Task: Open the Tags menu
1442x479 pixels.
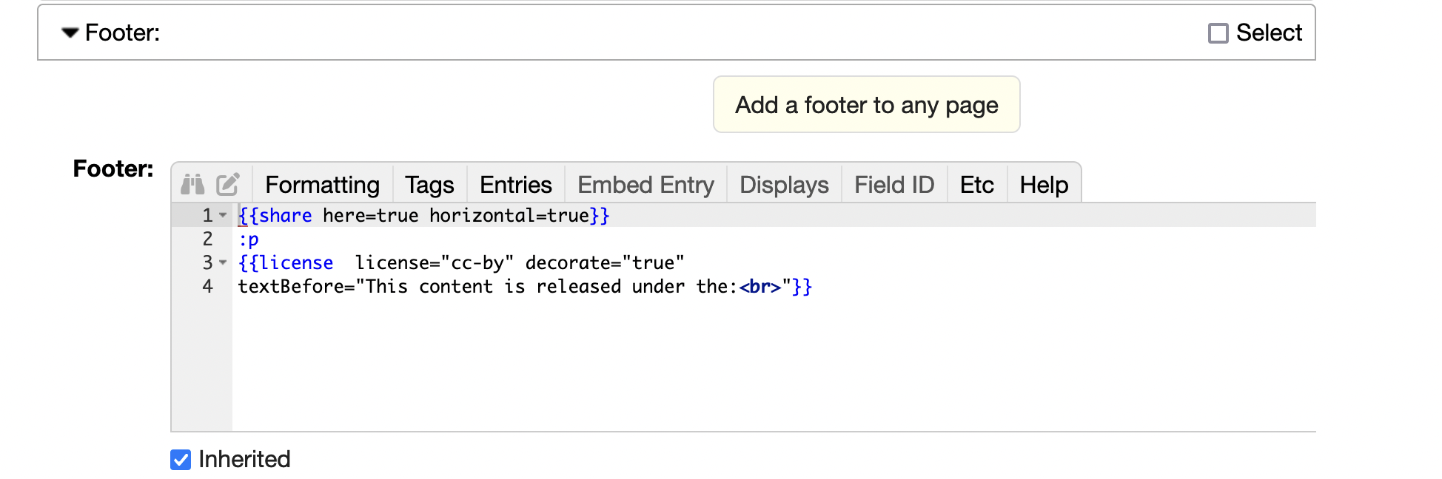Action: click(x=429, y=185)
